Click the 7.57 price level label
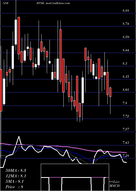This screenshot has width=136, height=191. (126, 129)
